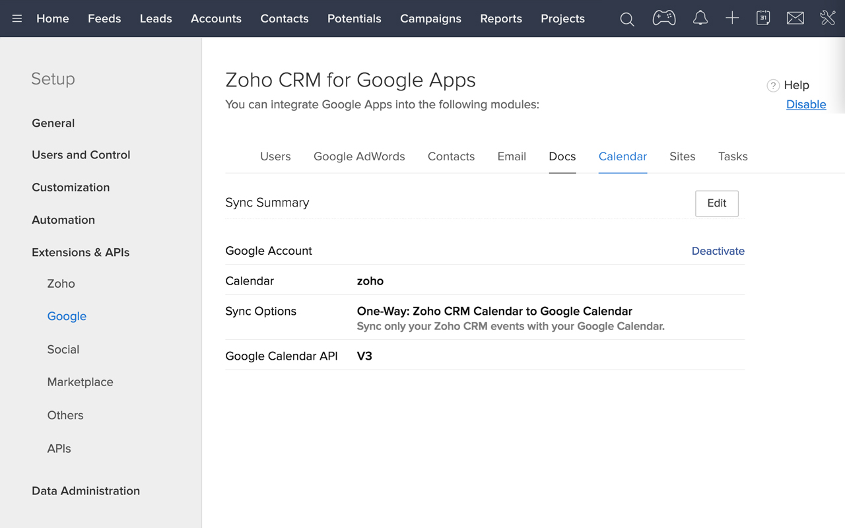The image size is (845, 528).
Task: Click the Help question mark icon
Action: pos(773,85)
